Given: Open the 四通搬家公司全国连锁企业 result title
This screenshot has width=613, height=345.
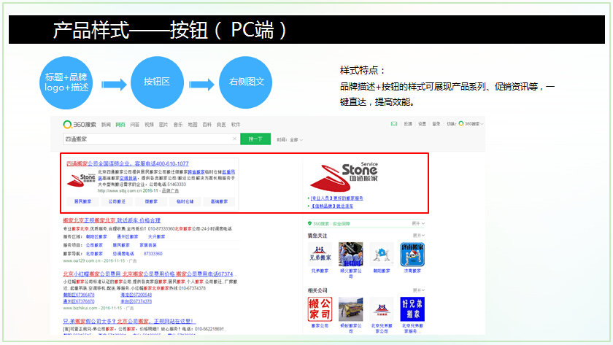Looking at the screenshot, I should pos(128,163).
